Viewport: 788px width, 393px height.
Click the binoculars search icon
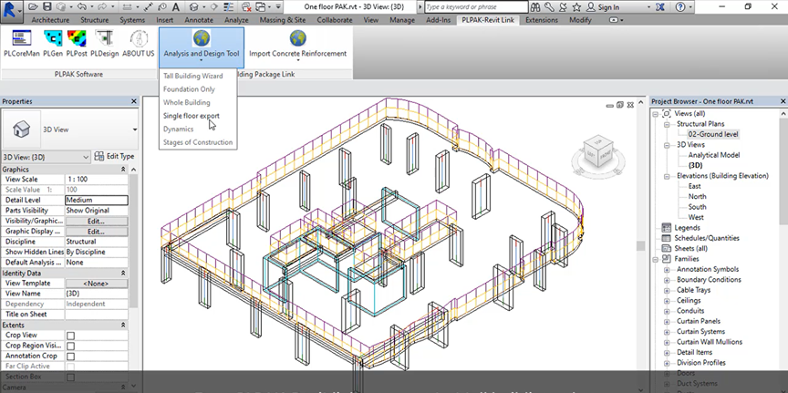click(x=535, y=7)
